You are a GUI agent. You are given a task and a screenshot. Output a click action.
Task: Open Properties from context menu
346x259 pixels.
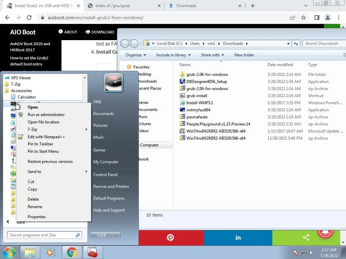pos(36,217)
